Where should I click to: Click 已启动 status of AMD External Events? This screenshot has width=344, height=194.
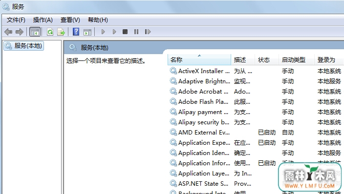point(267,132)
